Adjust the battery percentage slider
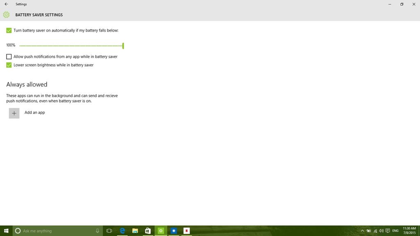This screenshot has width=420, height=236. [x=122, y=45]
